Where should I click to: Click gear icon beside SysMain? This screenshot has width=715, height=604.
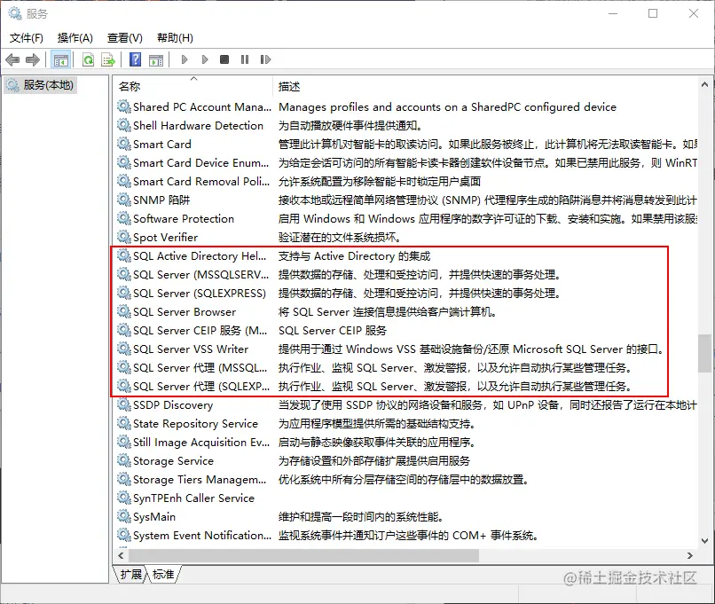point(124,516)
